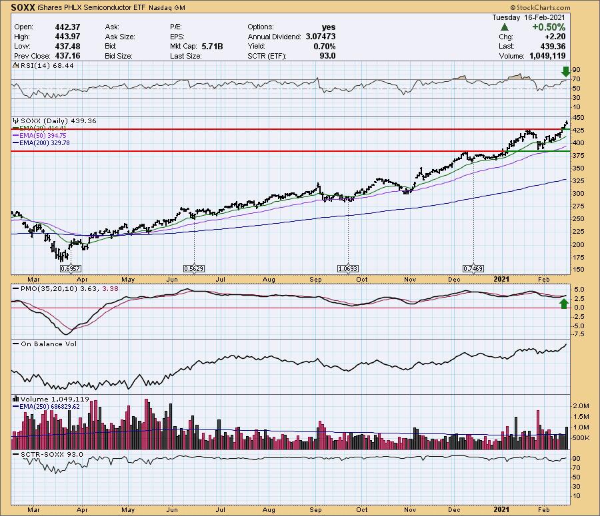600x516 pixels.
Task: Select the Annual Dividend value 3.07473
Action: pos(321,37)
